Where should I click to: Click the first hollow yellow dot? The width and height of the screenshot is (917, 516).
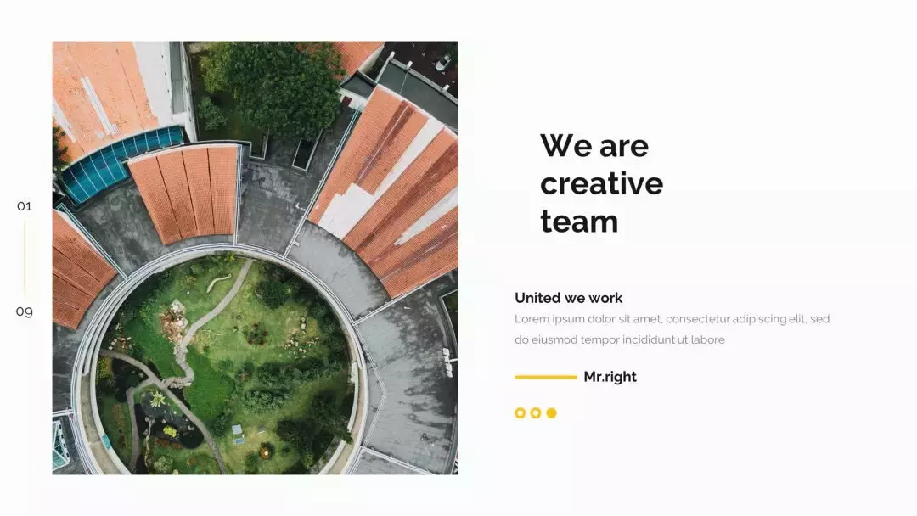pos(520,413)
